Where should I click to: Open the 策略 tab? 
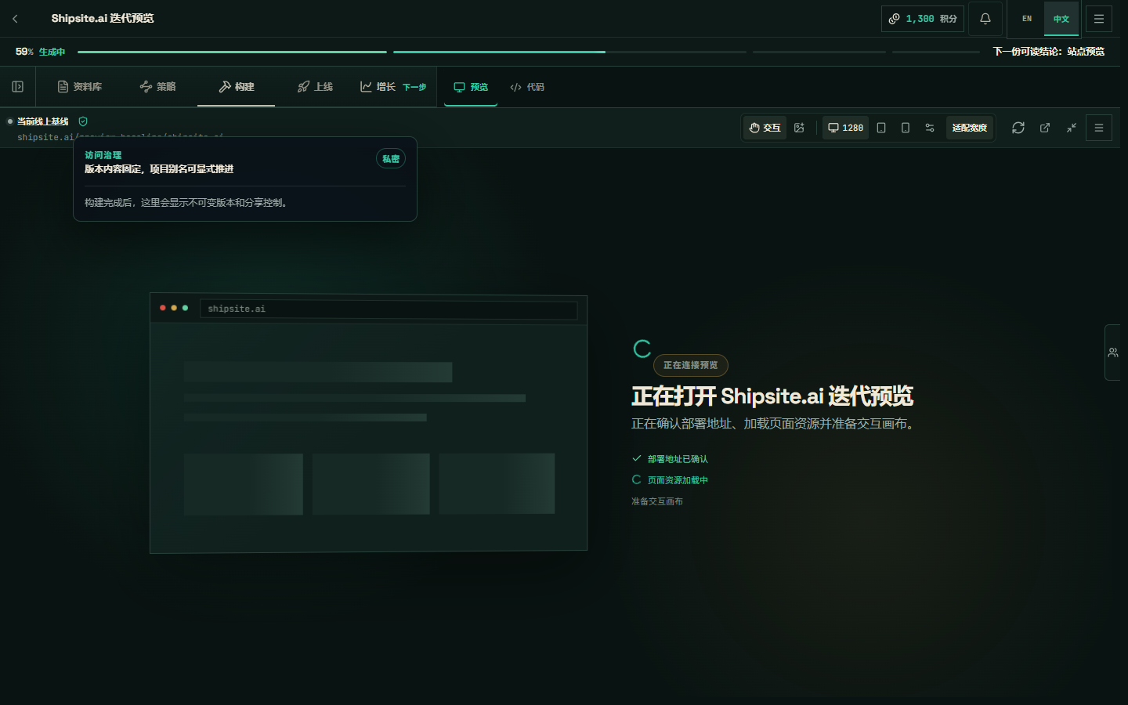tap(157, 87)
